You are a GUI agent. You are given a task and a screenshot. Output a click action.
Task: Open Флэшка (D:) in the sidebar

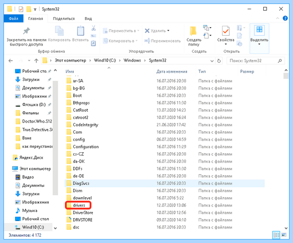[34, 104]
